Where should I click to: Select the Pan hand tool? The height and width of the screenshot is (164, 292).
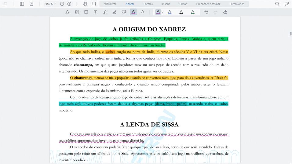coord(85,4)
